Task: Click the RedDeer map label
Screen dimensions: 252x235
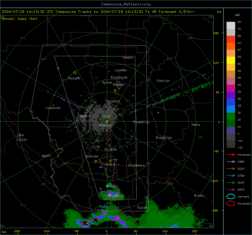Action: (119, 85)
